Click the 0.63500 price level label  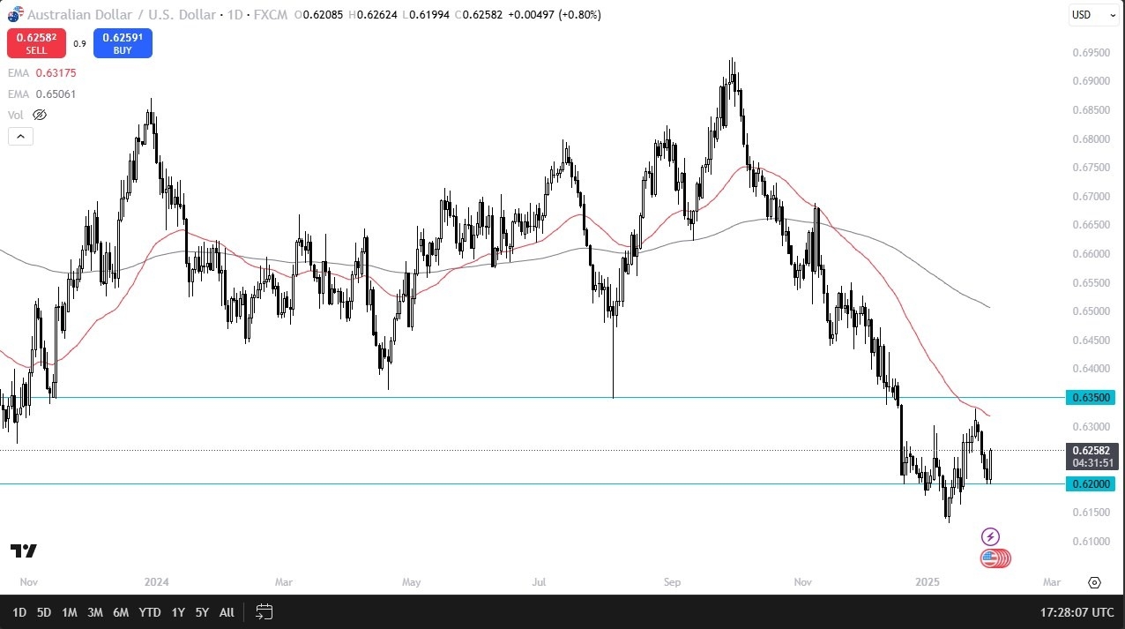(x=1091, y=398)
